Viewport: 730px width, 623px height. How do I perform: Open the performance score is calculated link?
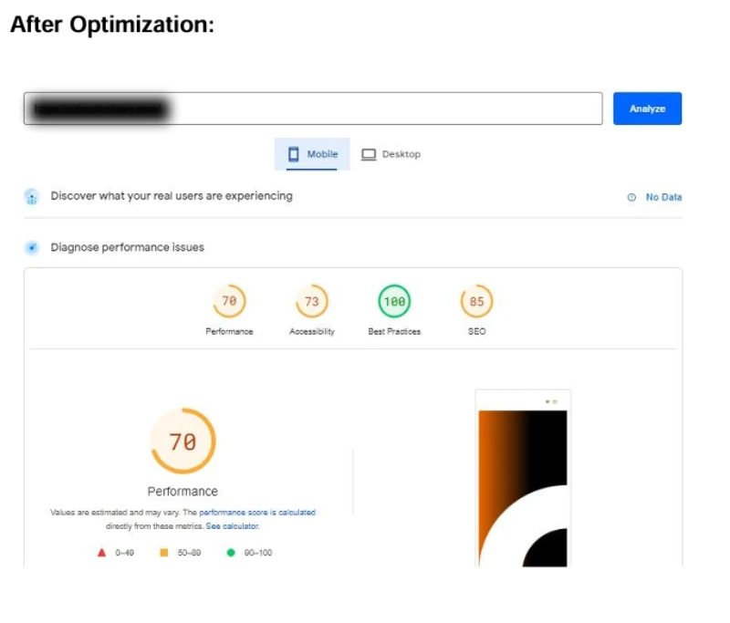[257, 513]
